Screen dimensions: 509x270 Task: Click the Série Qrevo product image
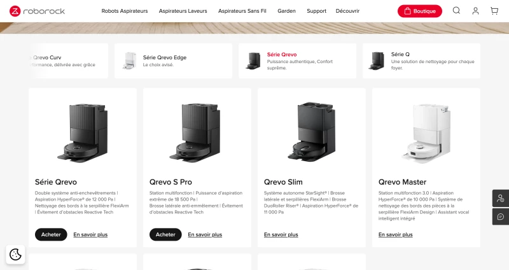83,132
